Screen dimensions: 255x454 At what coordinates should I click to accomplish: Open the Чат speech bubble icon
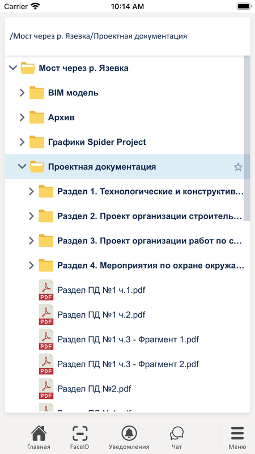[x=177, y=434]
